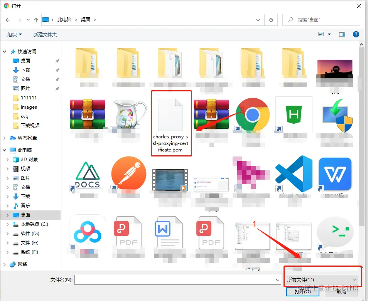Image resolution: width=368 pixels, height=301 pixels.
Task: Open the file name history dropdown
Action: click(277, 280)
